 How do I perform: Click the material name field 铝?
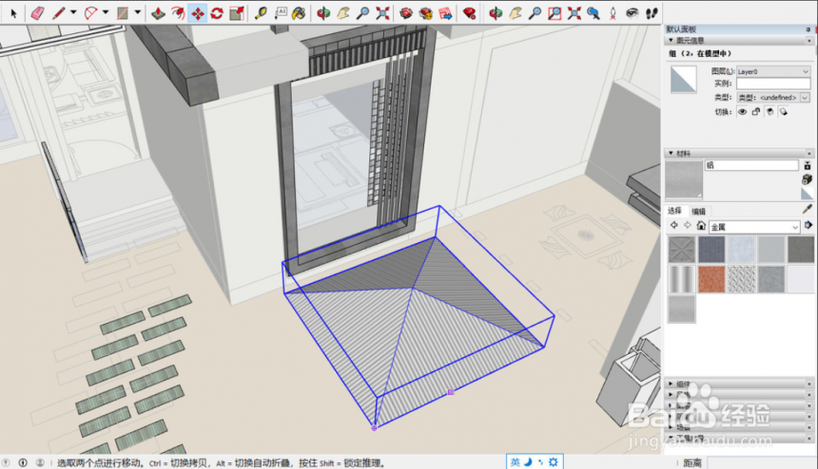tap(751, 165)
